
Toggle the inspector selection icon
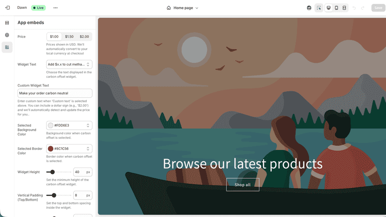pyautogui.click(x=319, y=8)
